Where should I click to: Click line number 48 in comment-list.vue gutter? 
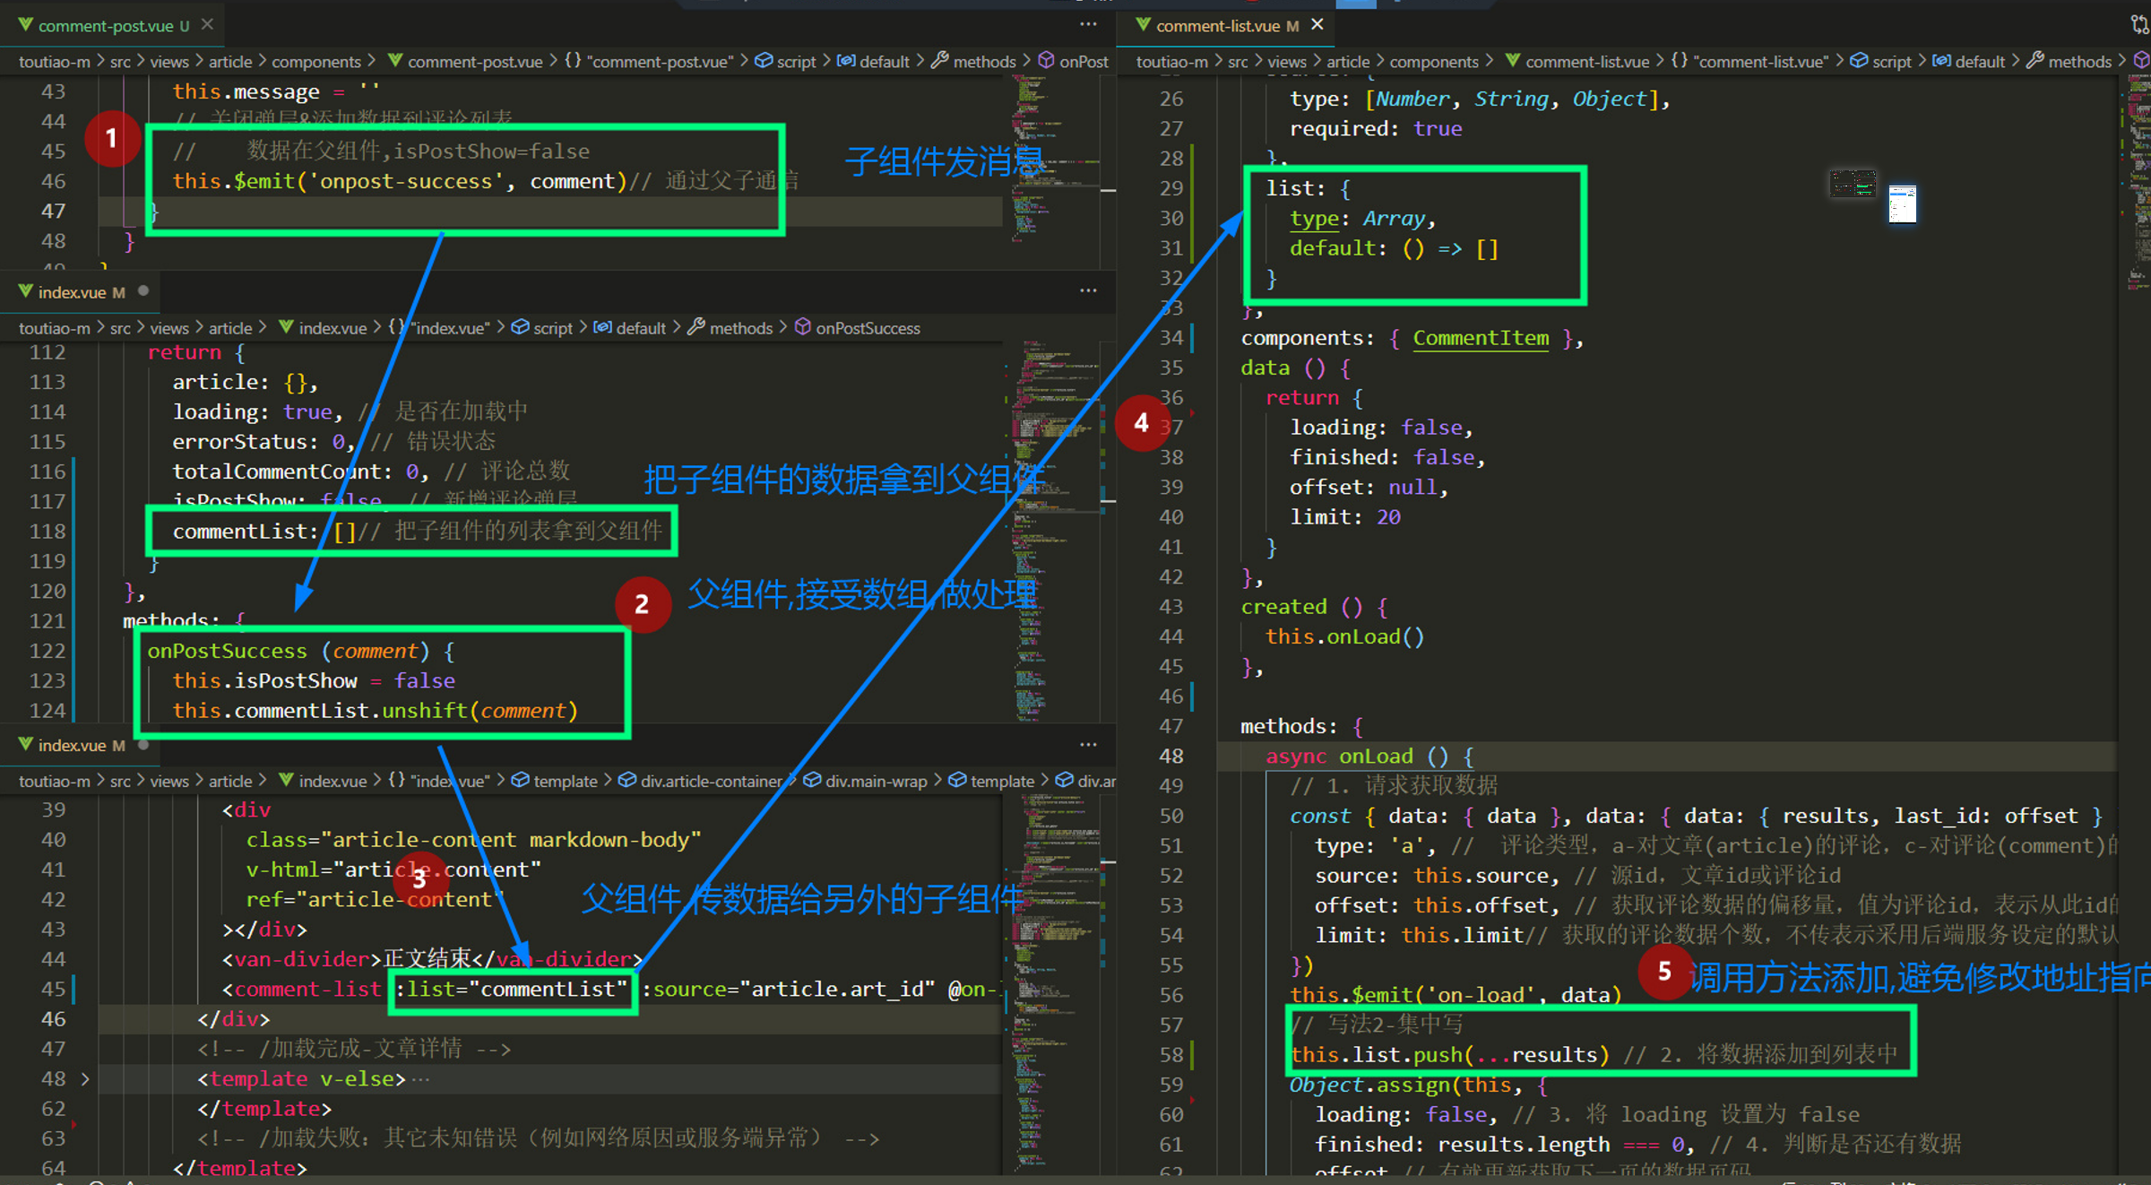pyautogui.click(x=1171, y=756)
